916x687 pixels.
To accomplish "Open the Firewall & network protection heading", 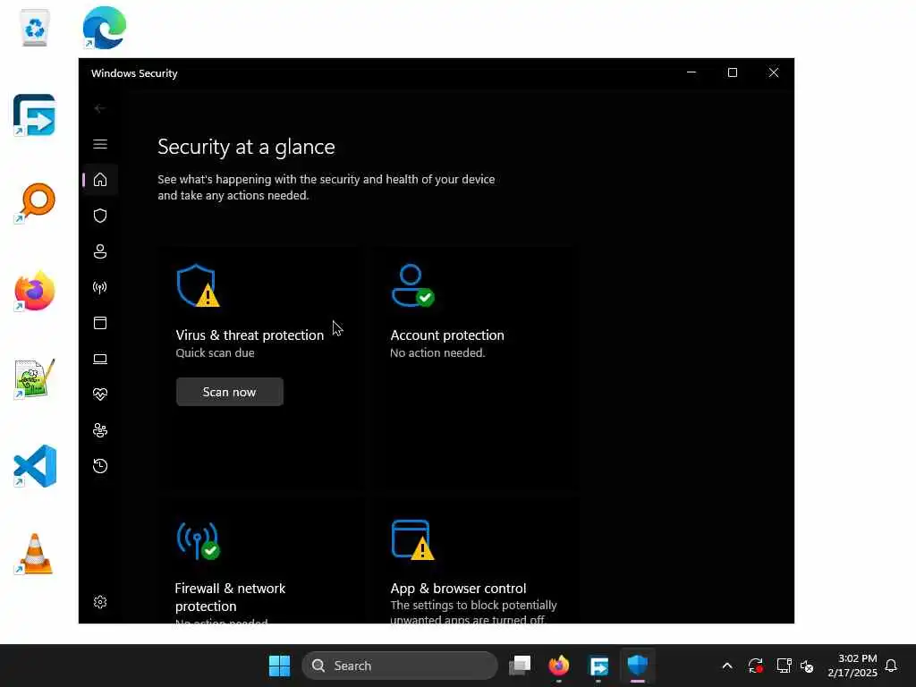I will pos(230,597).
